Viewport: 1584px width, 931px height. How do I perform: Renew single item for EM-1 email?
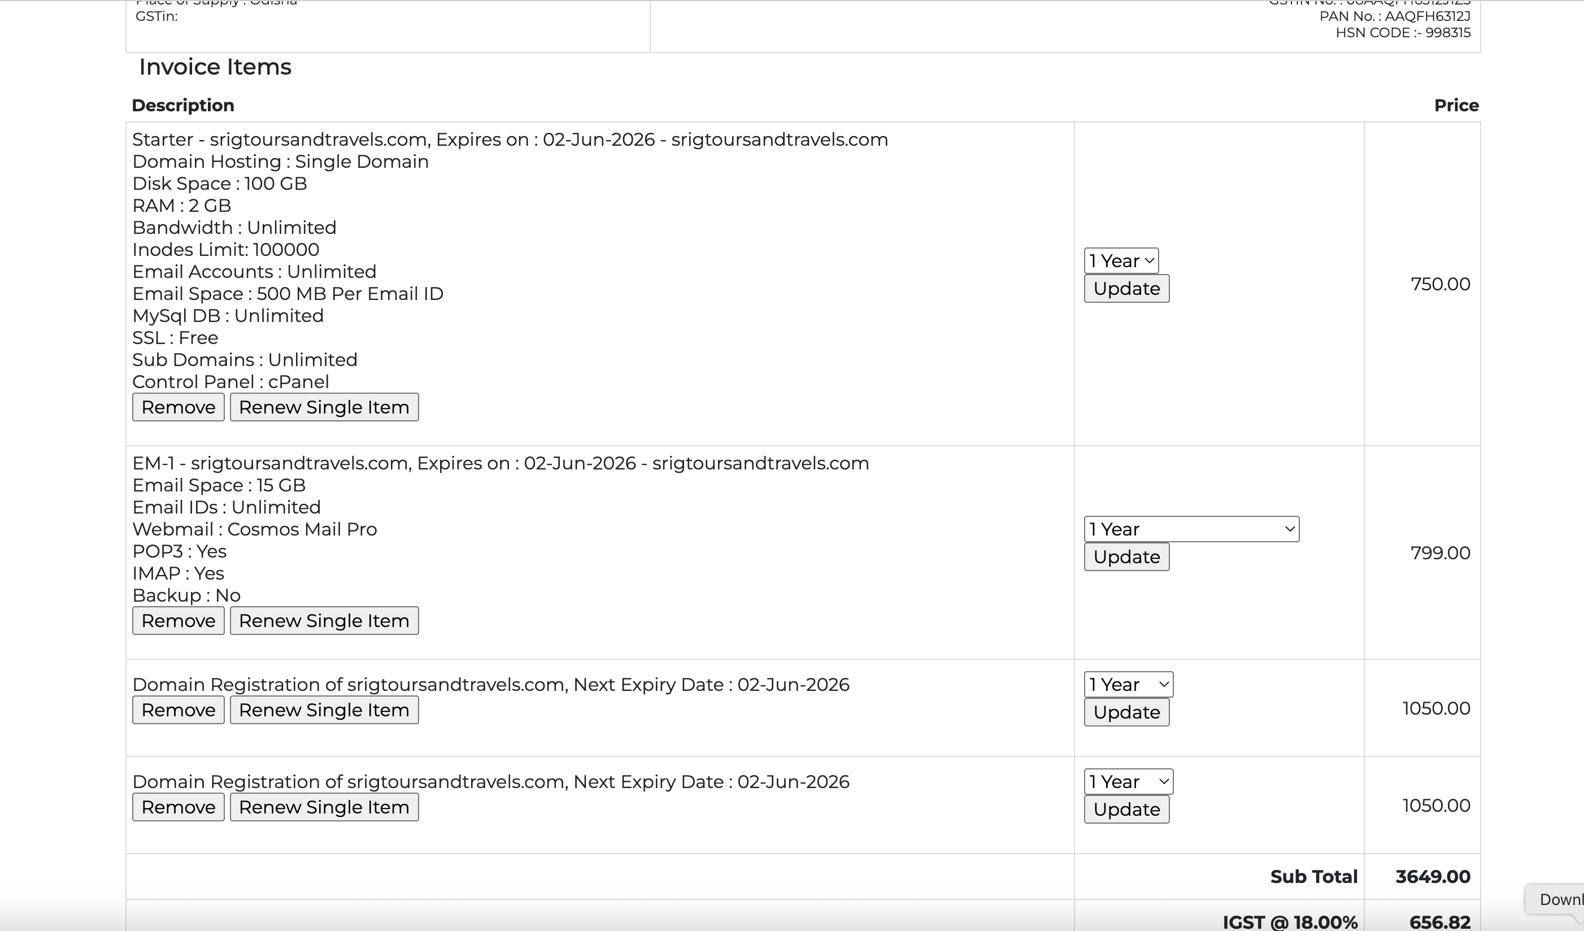click(x=324, y=621)
